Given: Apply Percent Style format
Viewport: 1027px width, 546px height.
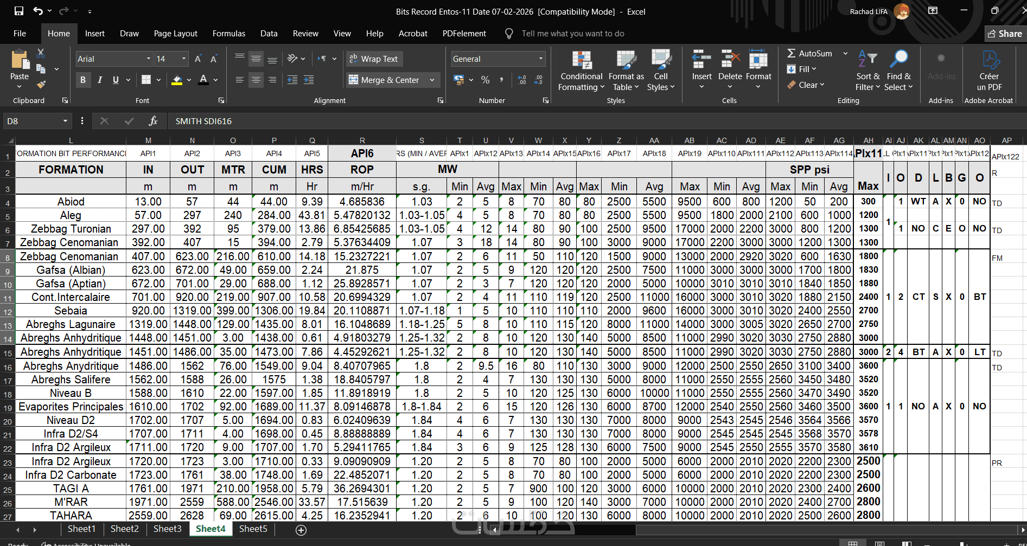Looking at the screenshot, I should click(x=485, y=80).
